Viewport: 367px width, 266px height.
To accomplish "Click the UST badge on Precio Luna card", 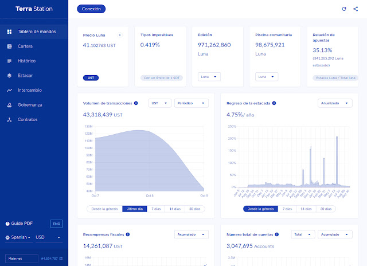I will coord(91,77).
